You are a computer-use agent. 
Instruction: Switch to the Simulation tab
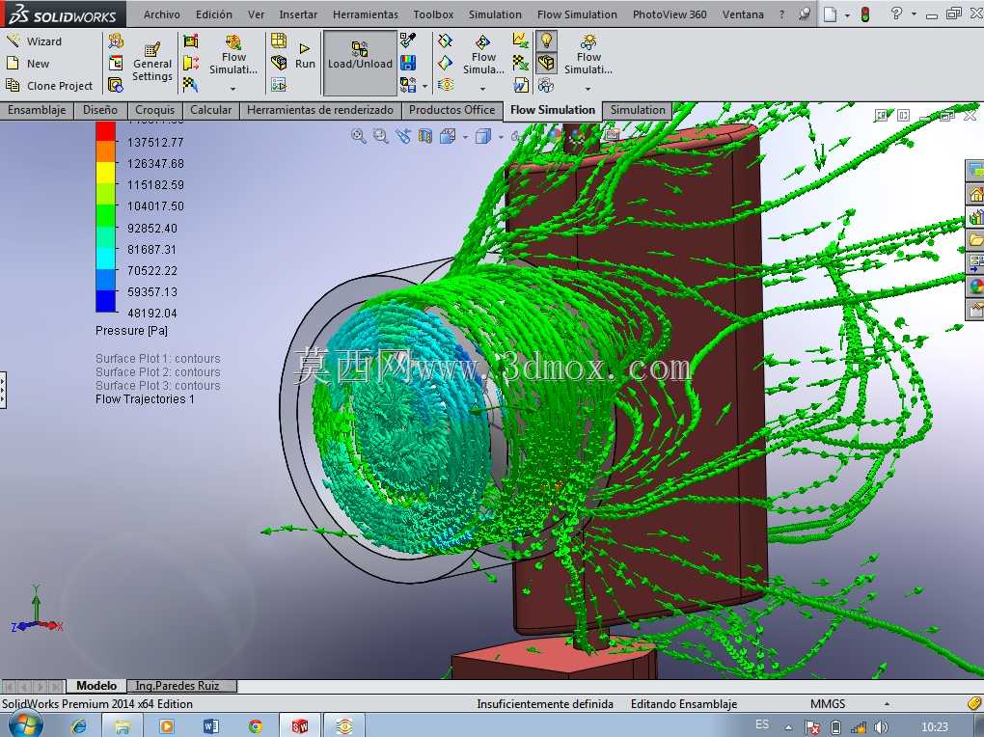click(x=638, y=110)
